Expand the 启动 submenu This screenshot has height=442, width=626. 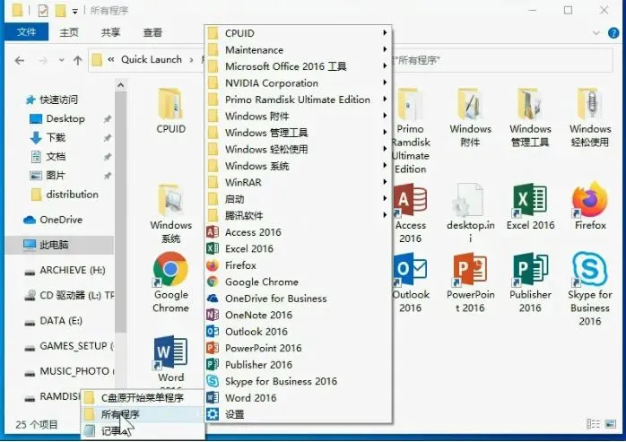click(298, 199)
